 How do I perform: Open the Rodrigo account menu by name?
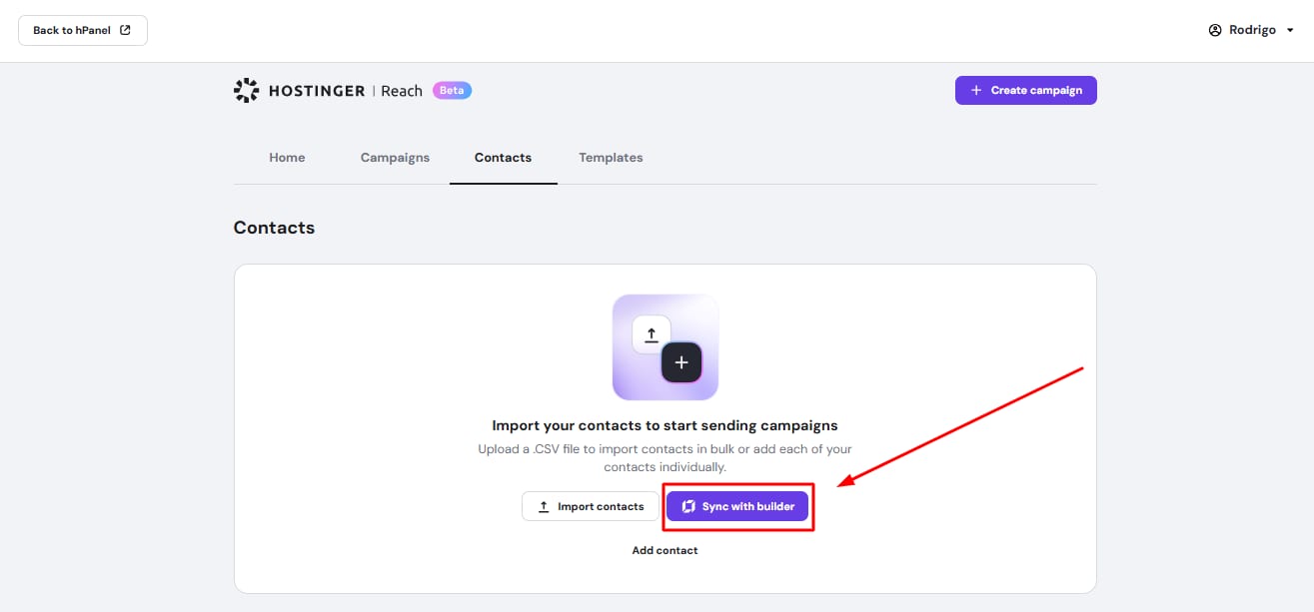pyautogui.click(x=1252, y=30)
